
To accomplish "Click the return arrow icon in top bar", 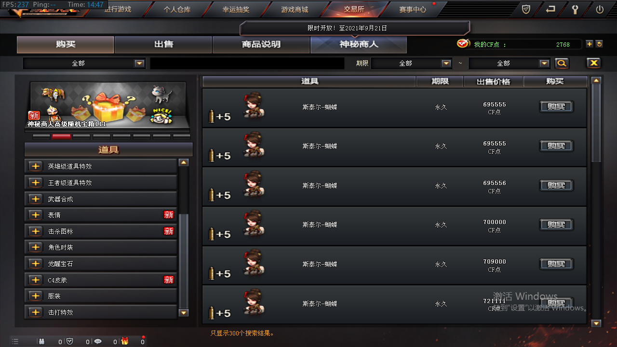I will click(x=550, y=9).
